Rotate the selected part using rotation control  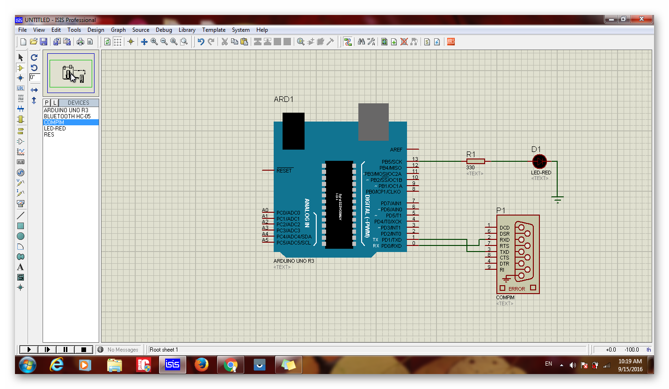[x=34, y=57]
